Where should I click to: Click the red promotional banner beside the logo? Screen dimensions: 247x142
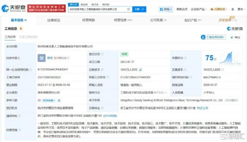(47, 8)
